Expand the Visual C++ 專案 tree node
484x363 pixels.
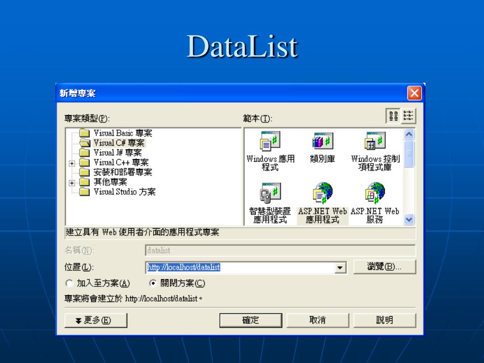point(72,163)
